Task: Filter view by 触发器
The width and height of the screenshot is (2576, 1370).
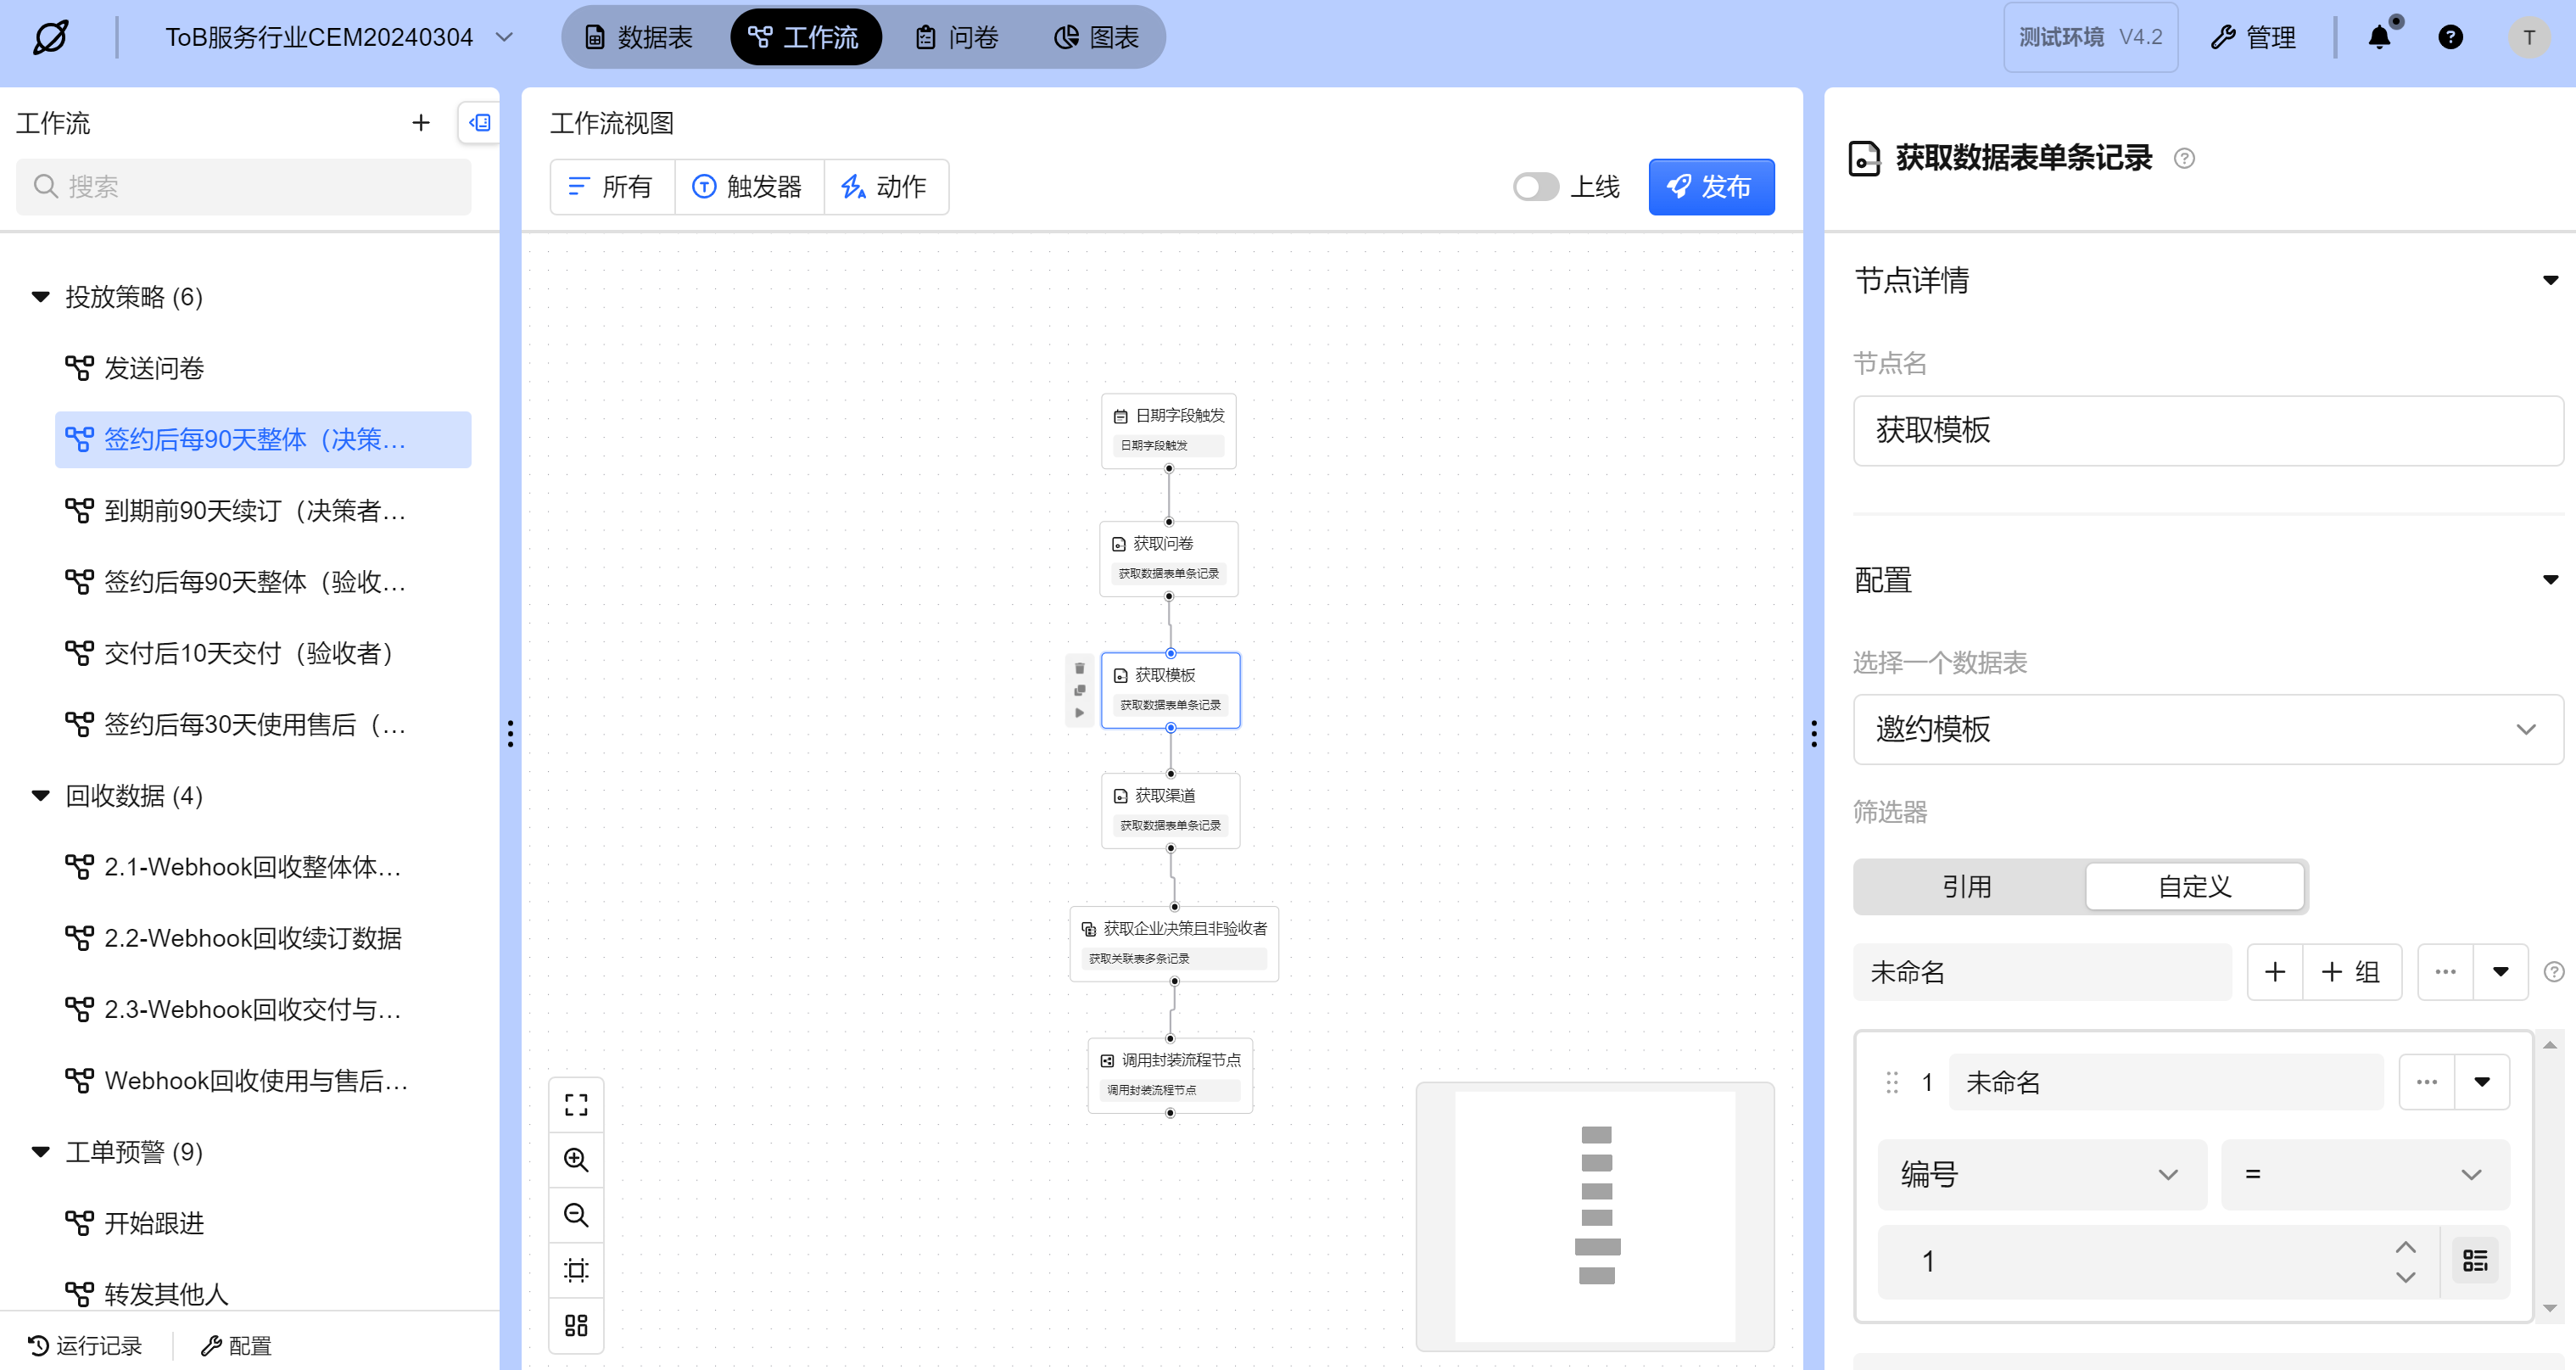Action: (x=749, y=187)
